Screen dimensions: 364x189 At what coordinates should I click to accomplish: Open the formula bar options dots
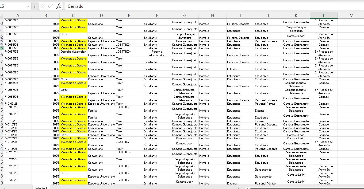pos(35,6)
